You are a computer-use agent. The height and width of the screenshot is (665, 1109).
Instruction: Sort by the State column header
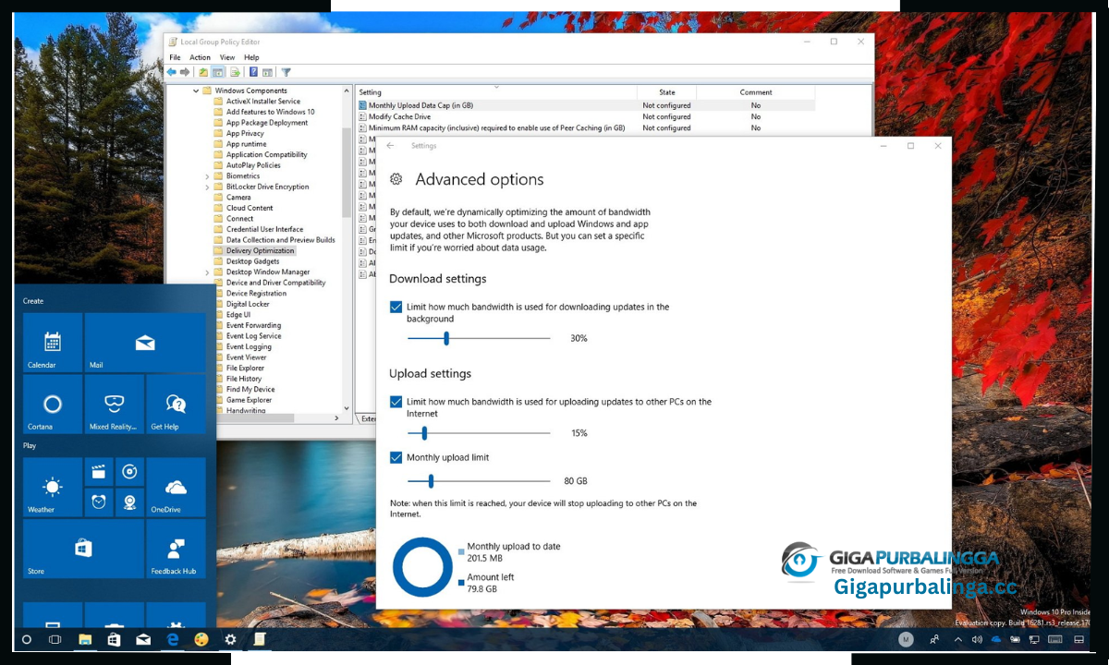coord(667,92)
